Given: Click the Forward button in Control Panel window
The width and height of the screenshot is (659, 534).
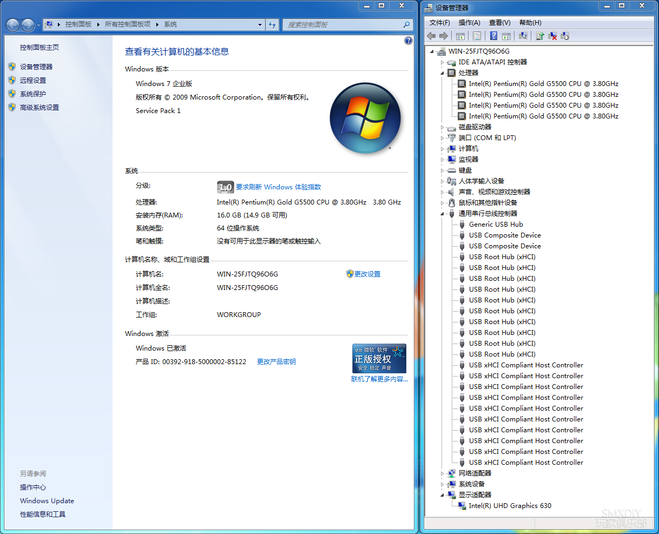Looking at the screenshot, I should coord(28,25).
